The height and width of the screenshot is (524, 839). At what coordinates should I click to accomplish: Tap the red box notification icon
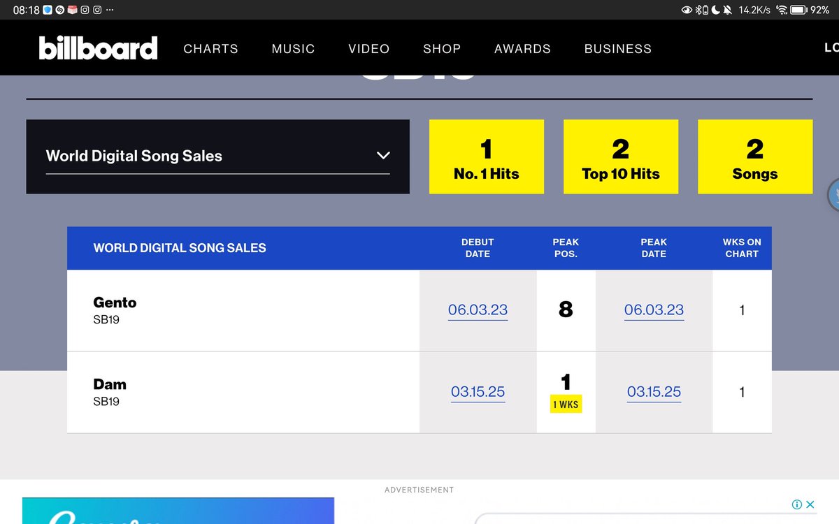(x=72, y=10)
